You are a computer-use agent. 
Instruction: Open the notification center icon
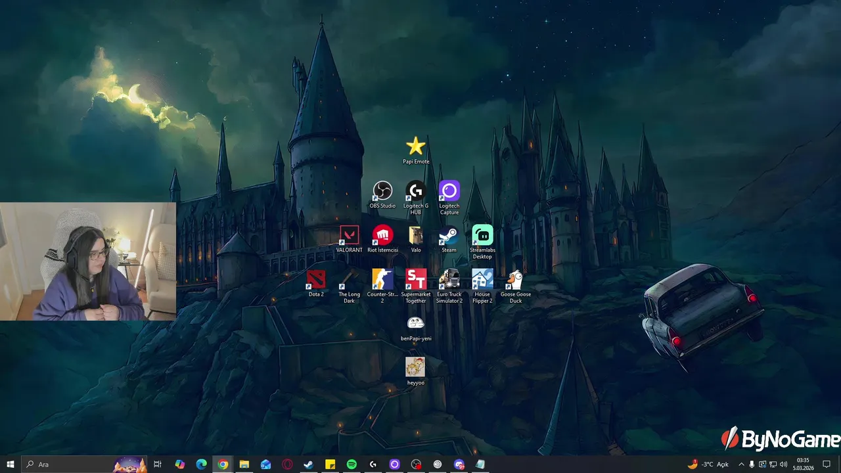pyautogui.click(x=827, y=464)
